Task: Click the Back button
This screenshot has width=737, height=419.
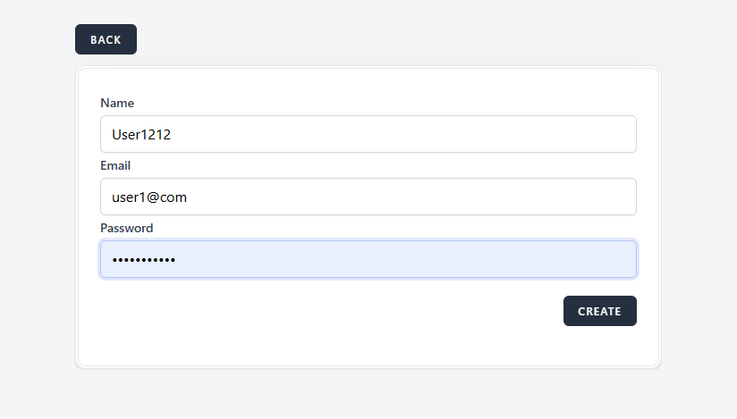Action: pyautogui.click(x=106, y=39)
